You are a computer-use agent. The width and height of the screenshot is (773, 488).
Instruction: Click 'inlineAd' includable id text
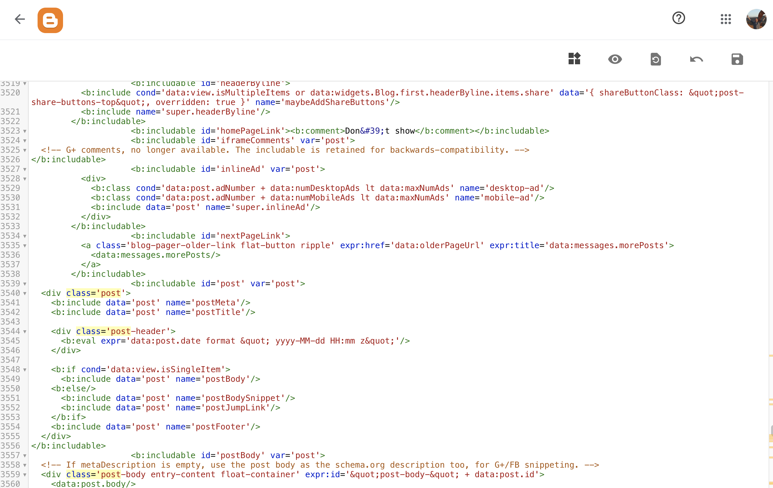tap(240, 169)
